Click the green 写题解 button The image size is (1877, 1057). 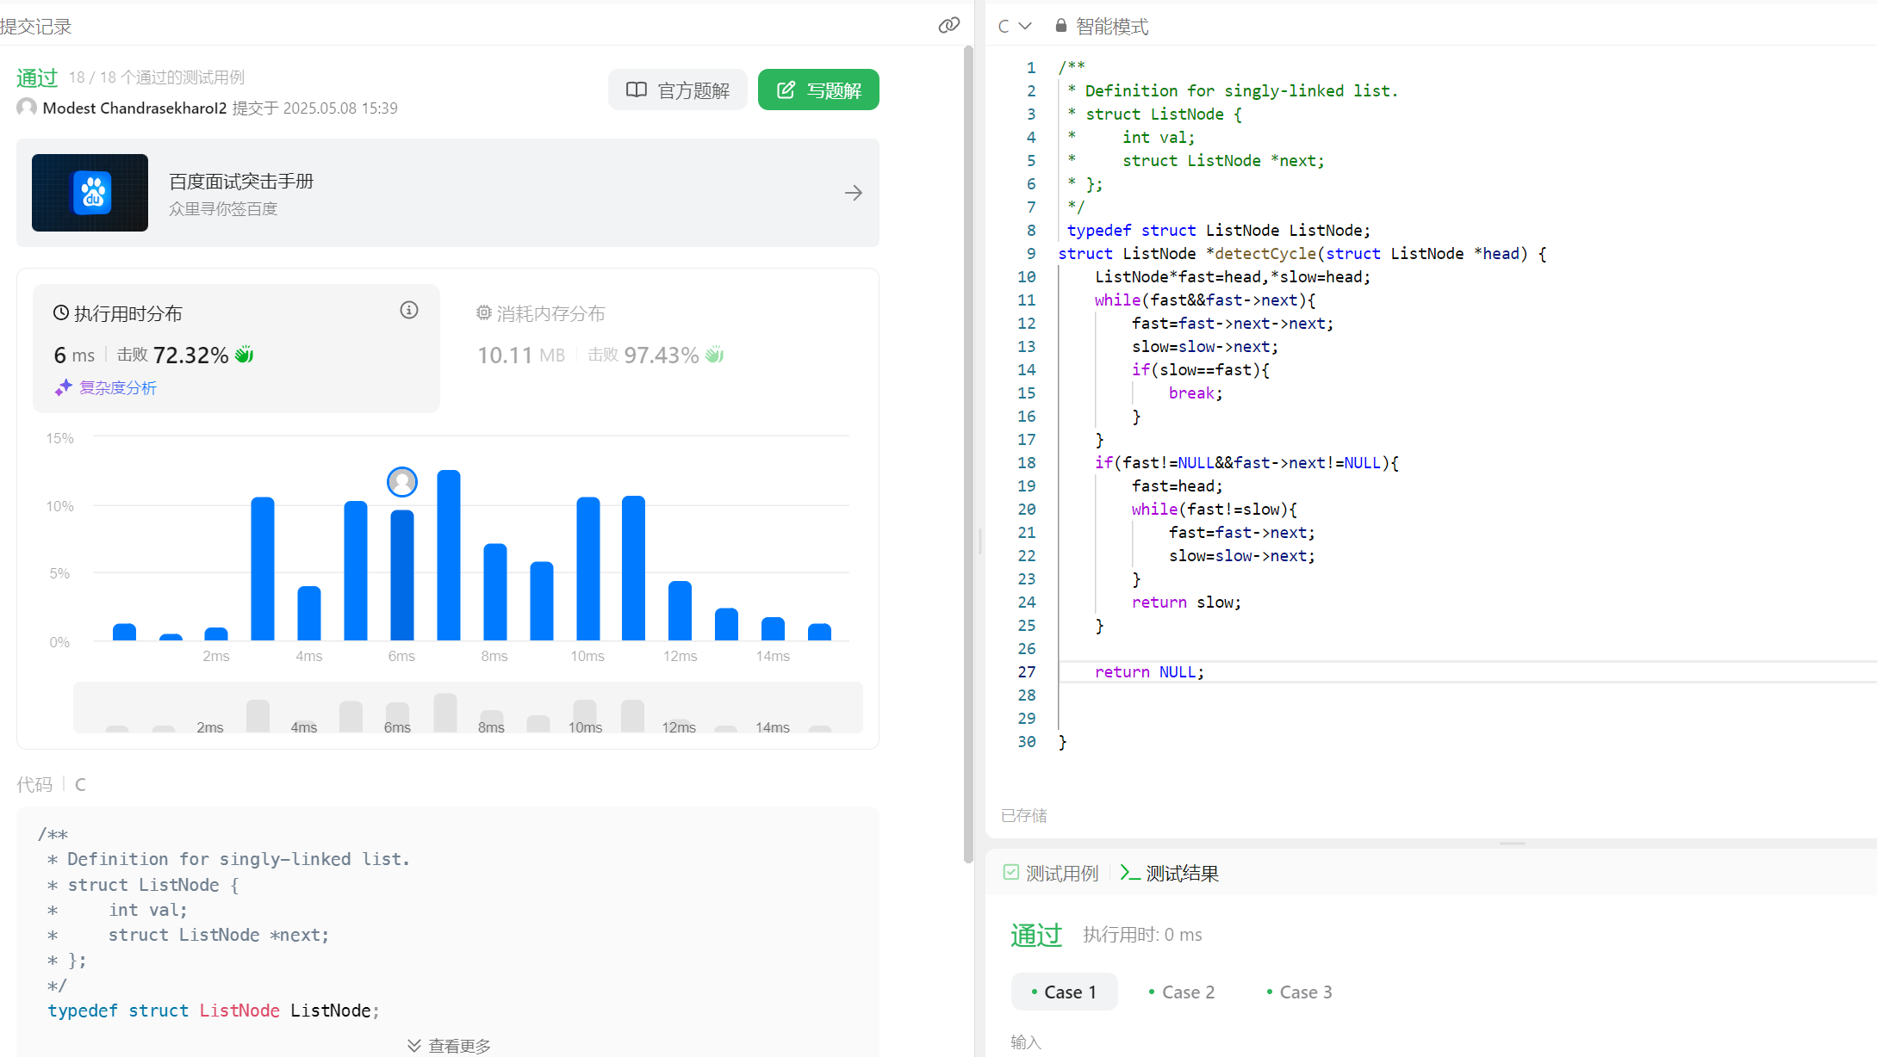pyautogui.click(x=818, y=90)
